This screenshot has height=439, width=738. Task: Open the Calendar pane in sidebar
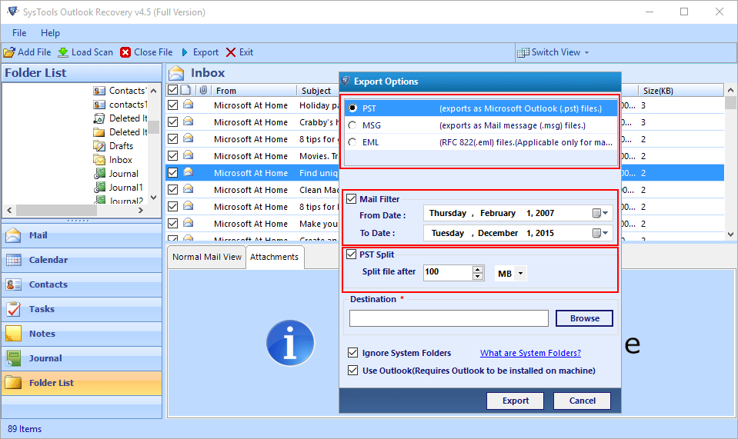[x=48, y=260]
